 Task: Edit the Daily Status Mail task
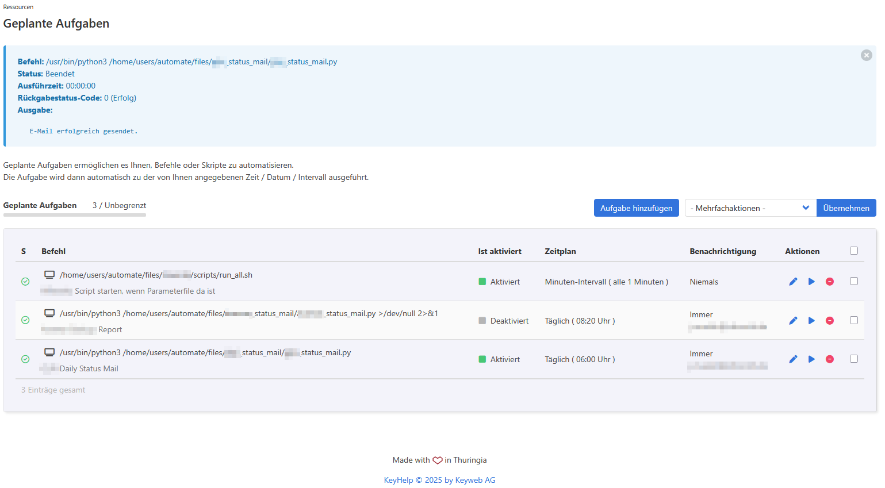pyautogui.click(x=793, y=359)
